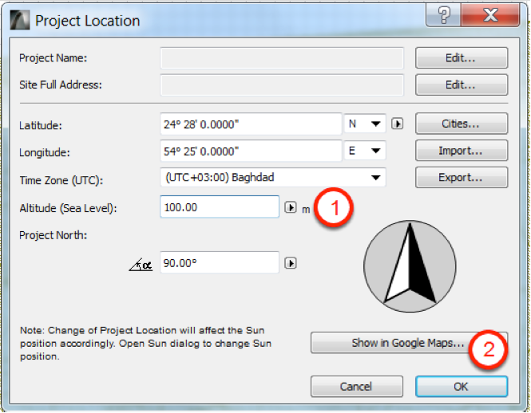
Task: Click the Project North angle field 90.00°
Action: click(x=220, y=262)
